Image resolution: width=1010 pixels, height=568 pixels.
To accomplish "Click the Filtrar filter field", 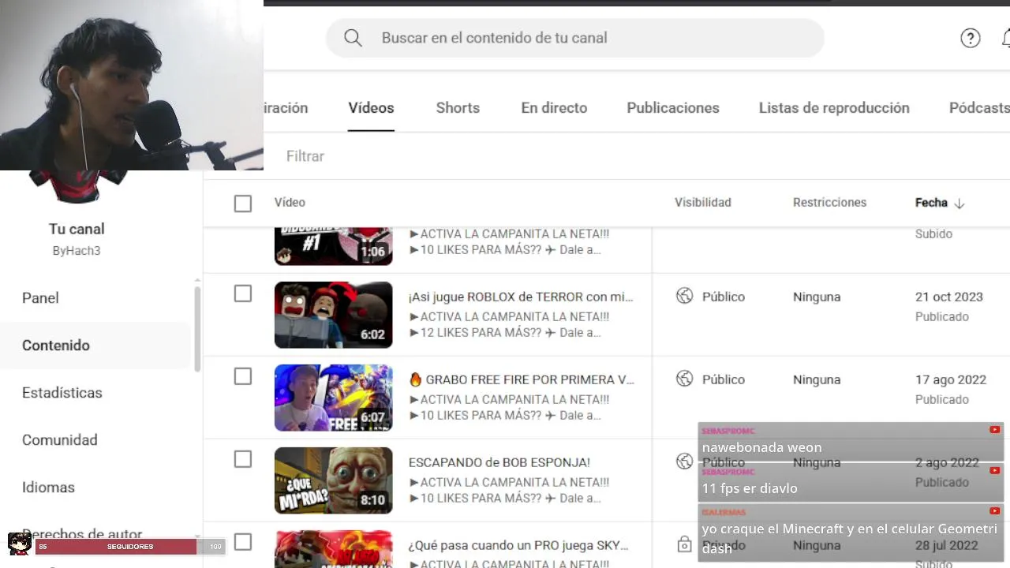I will [x=305, y=156].
